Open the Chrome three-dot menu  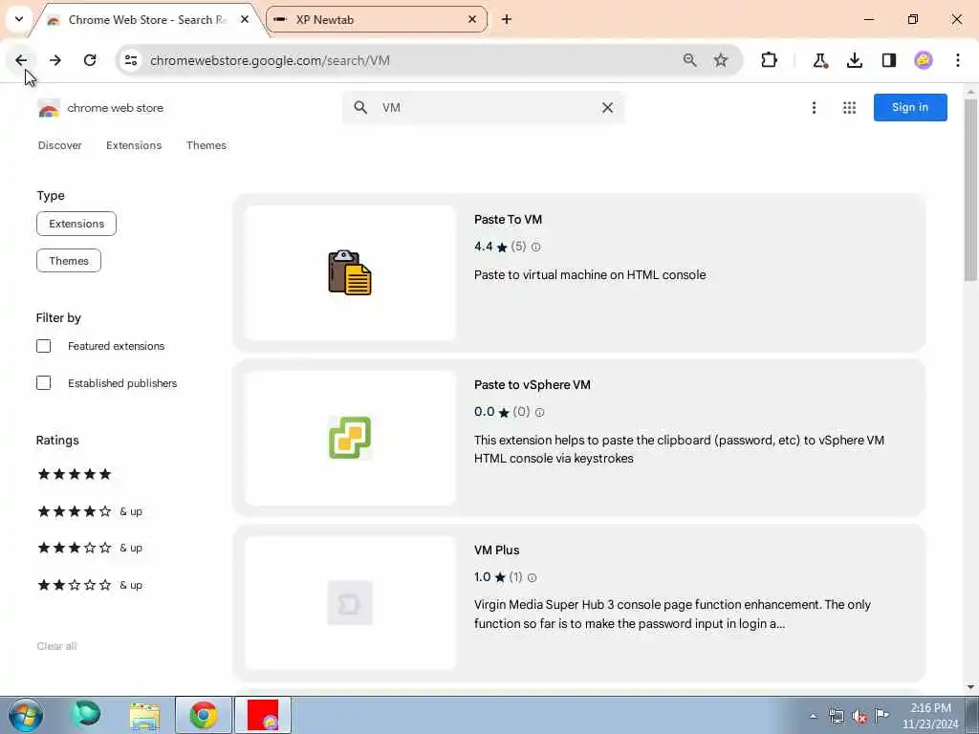[958, 60]
